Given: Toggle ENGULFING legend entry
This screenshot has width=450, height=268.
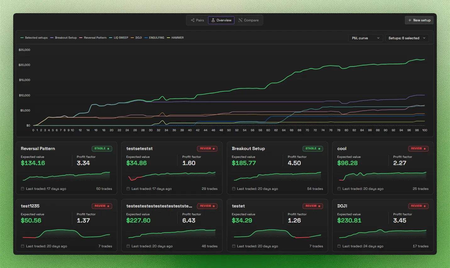Looking at the screenshot, I should click(x=154, y=38).
